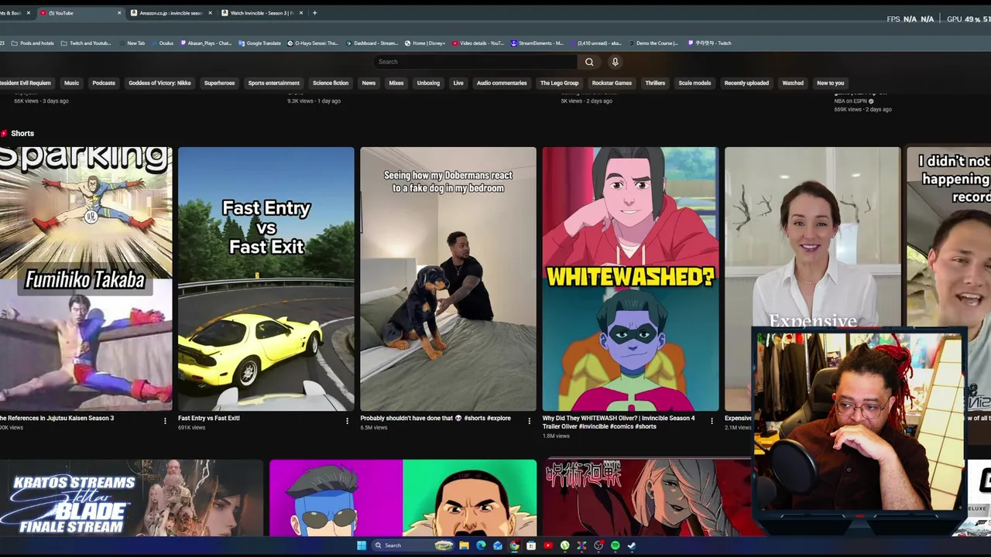Launch Microsoft Edge from taskbar
This screenshot has width=991, height=557.
click(x=481, y=545)
